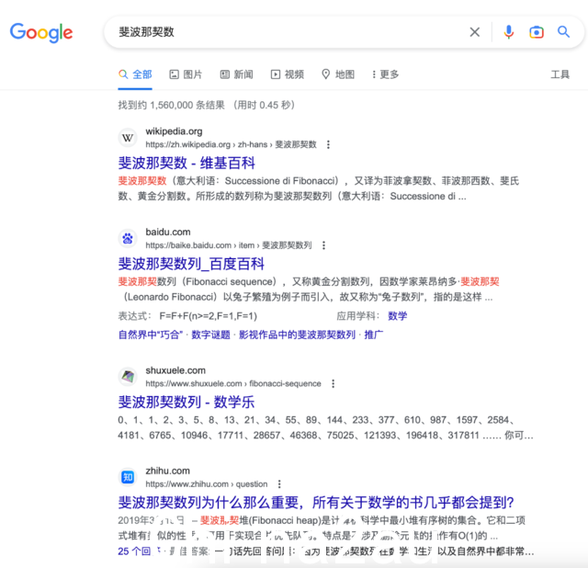Click the zhihu.com site name
The height and width of the screenshot is (568, 588).
(x=167, y=471)
